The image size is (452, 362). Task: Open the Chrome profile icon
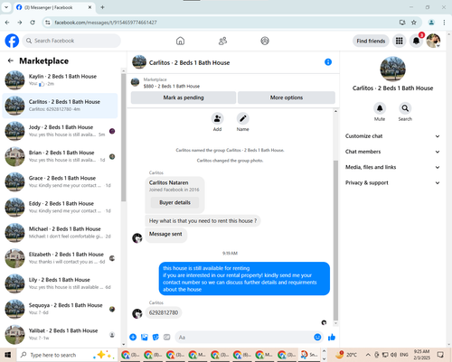click(431, 23)
